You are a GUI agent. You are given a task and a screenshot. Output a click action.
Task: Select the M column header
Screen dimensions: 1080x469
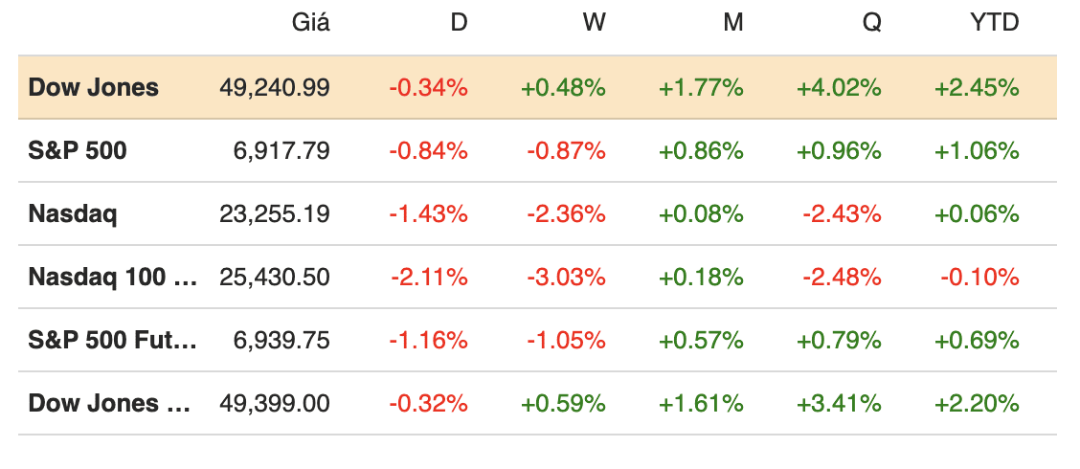coord(732,24)
